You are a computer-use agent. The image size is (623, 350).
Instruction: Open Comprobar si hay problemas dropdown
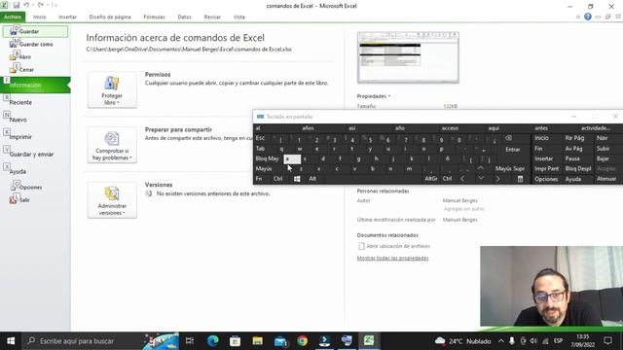[112, 145]
